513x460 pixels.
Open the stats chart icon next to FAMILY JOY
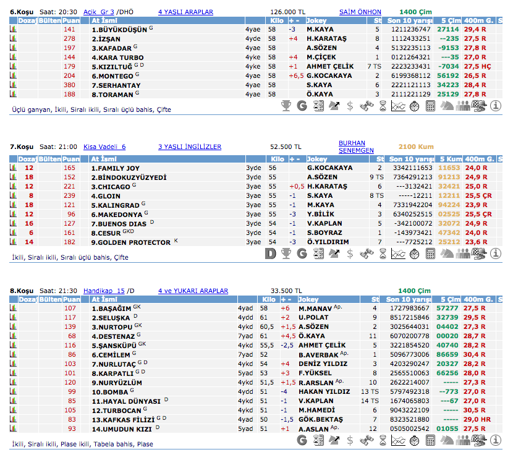click(x=13, y=168)
